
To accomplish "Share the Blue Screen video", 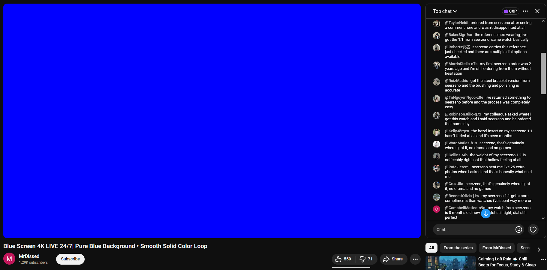I will (x=393, y=259).
